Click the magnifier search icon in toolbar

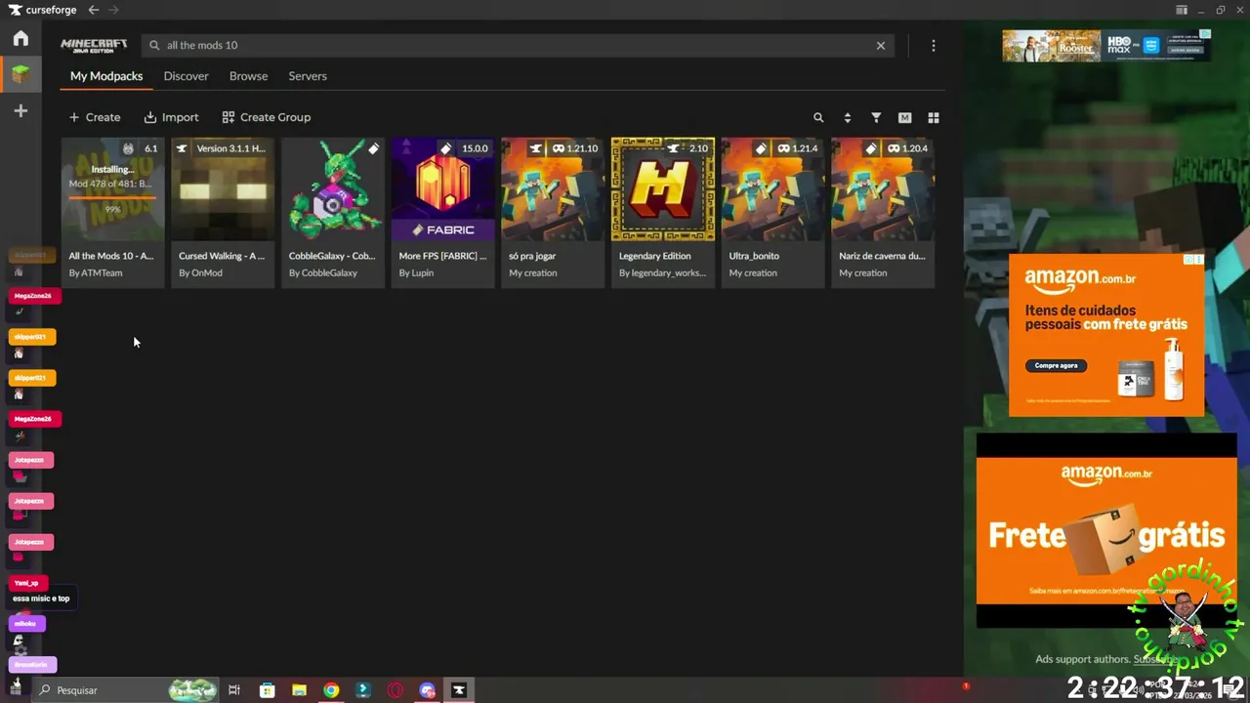[x=818, y=117]
